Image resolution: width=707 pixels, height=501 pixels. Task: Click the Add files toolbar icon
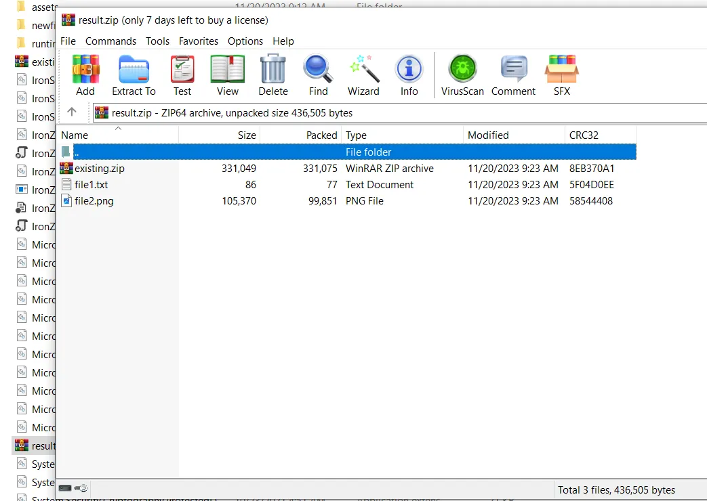[x=85, y=75]
